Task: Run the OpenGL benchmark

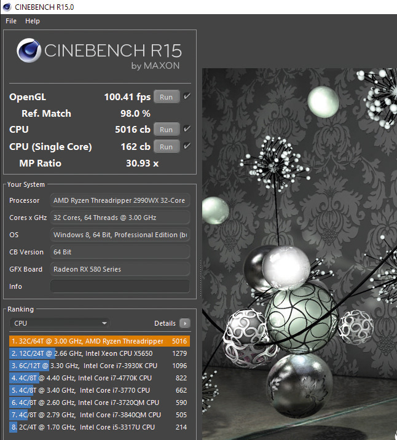Action: (x=166, y=97)
